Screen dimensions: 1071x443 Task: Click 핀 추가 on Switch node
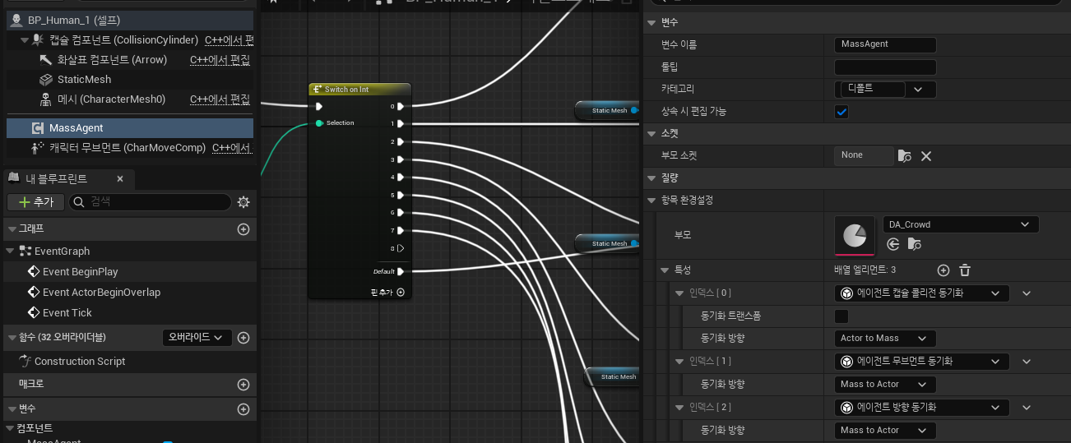pos(387,292)
